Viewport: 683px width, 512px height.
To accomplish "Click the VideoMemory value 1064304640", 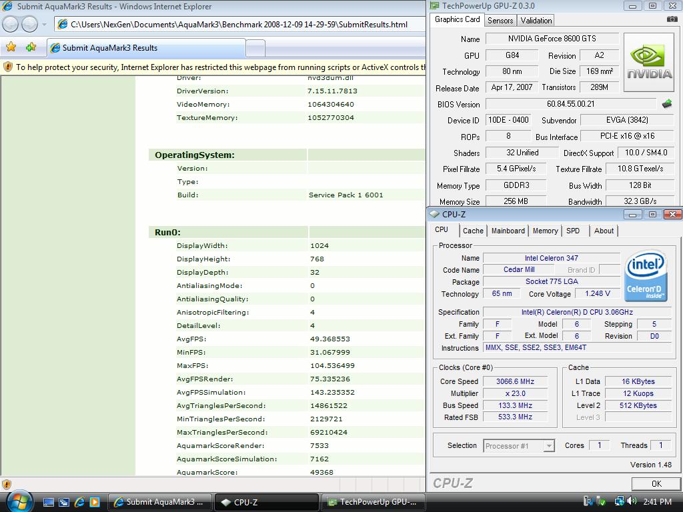I will point(331,105).
